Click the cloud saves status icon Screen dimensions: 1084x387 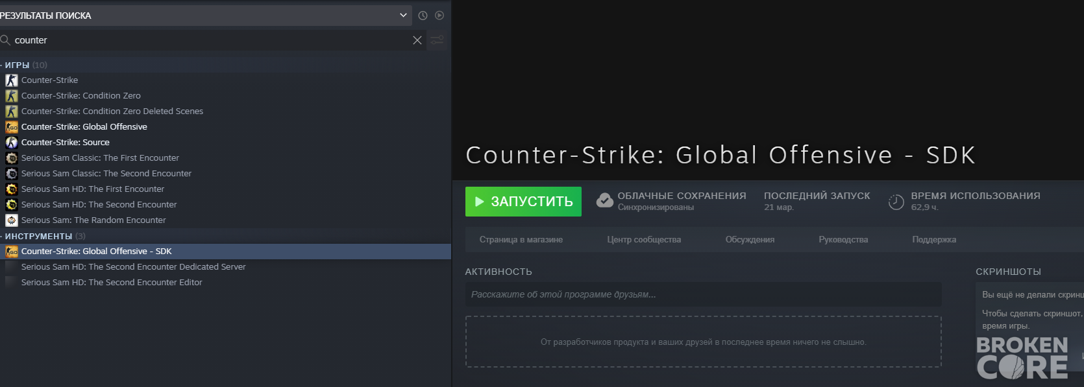[x=604, y=201]
